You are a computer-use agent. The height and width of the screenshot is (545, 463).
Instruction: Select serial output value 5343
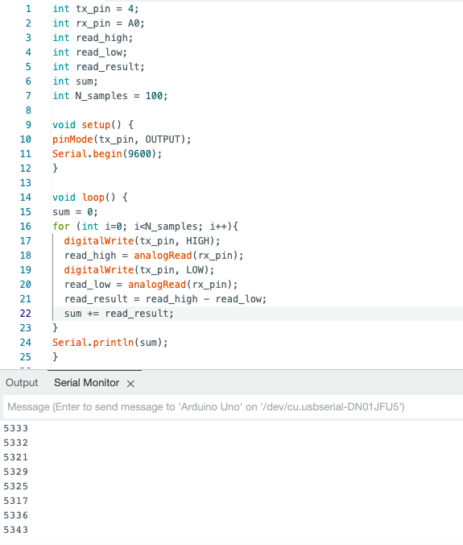(15, 530)
